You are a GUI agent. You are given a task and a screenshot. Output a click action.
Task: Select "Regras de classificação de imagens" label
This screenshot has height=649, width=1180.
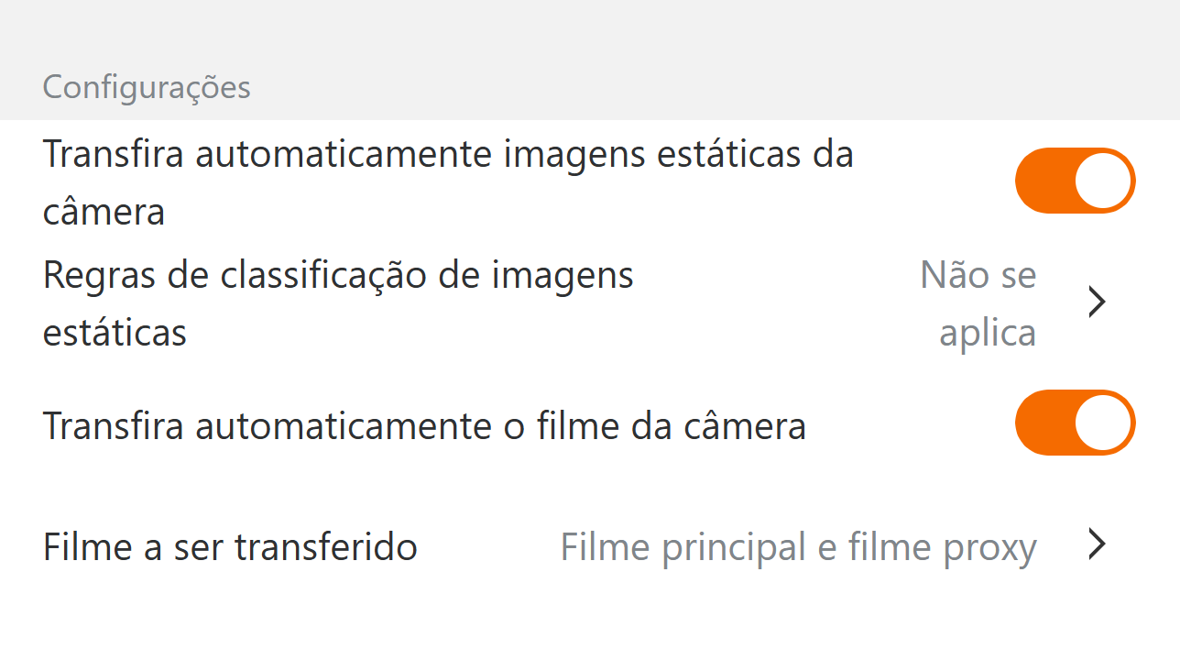click(338, 275)
